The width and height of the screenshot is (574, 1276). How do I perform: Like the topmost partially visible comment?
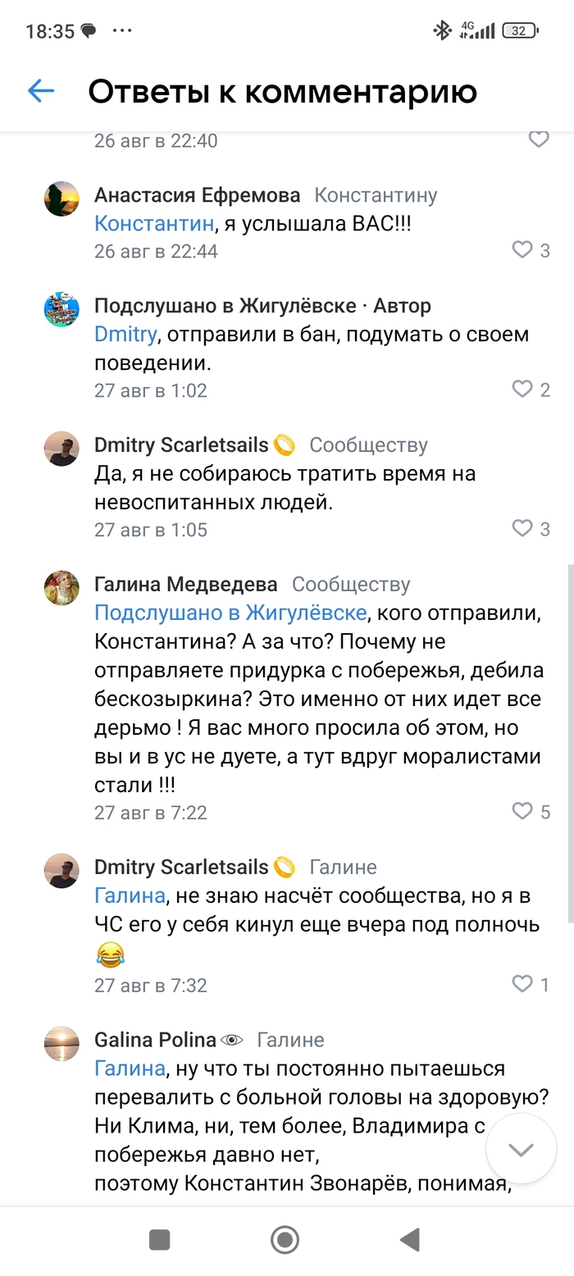(539, 139)
